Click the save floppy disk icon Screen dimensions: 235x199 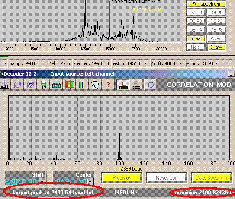(x=43, y=85)
